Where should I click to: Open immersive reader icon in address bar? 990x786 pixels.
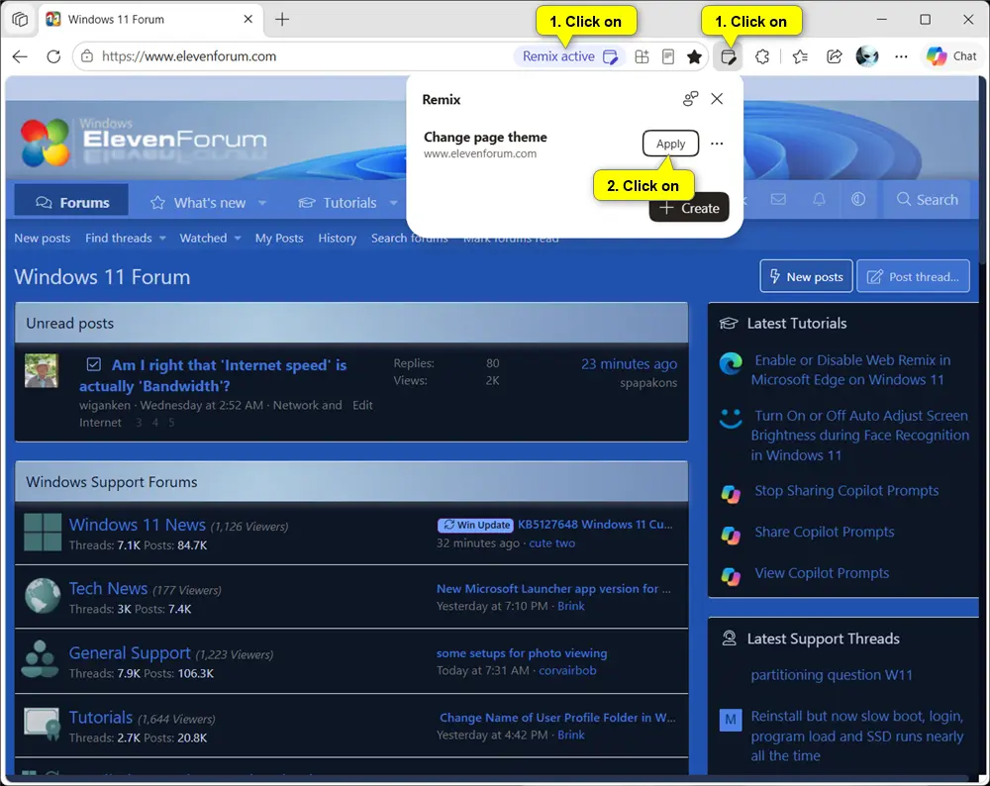[668, 56]
